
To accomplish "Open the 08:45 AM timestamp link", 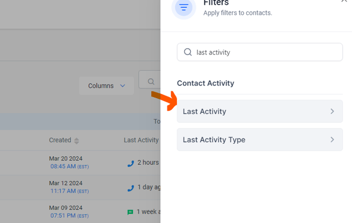I will pos(63,167).
